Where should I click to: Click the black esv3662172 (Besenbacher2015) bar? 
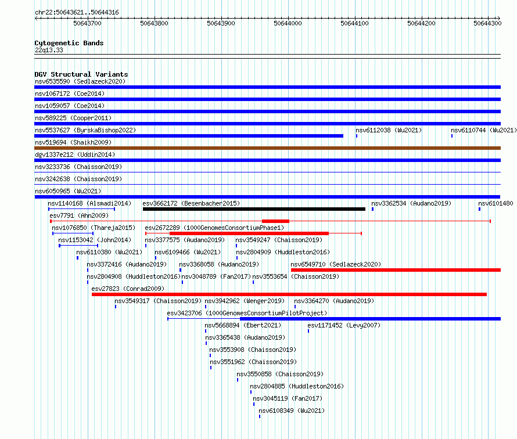(x=254, y=209)
